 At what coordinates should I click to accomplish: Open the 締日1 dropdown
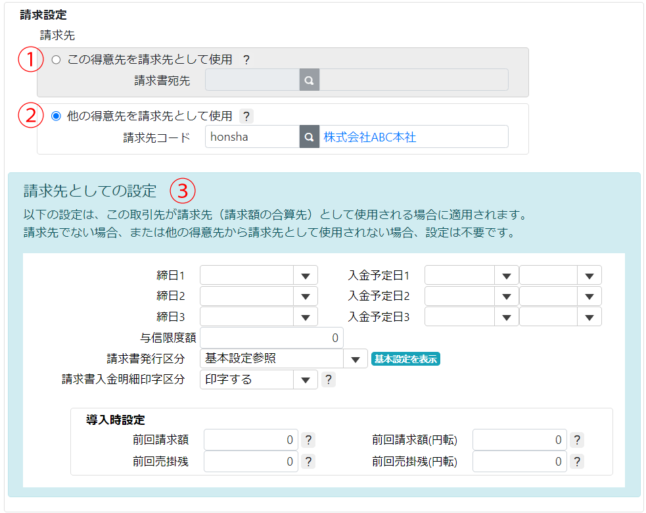tap(258, 276)
